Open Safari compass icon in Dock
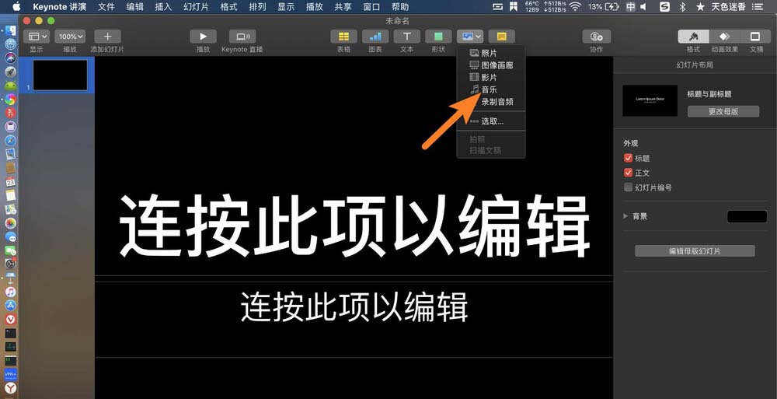The width and height of the screenshot is (777, 399). (10, 141)
